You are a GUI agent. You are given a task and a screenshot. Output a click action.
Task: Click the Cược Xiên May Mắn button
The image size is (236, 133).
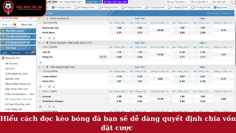115,2
